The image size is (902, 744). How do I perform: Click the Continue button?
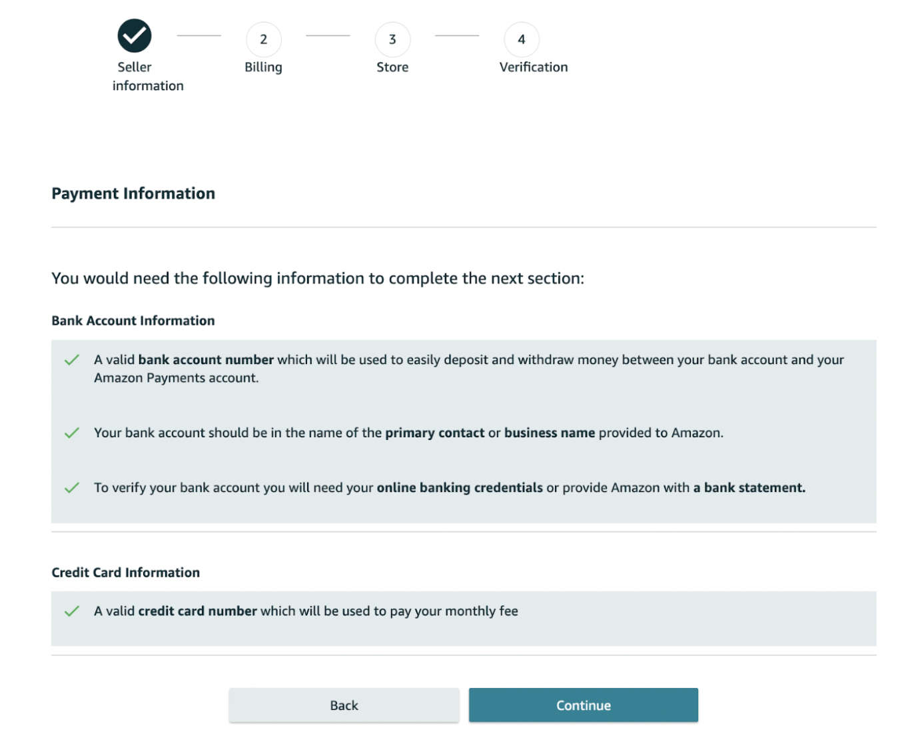584,705
